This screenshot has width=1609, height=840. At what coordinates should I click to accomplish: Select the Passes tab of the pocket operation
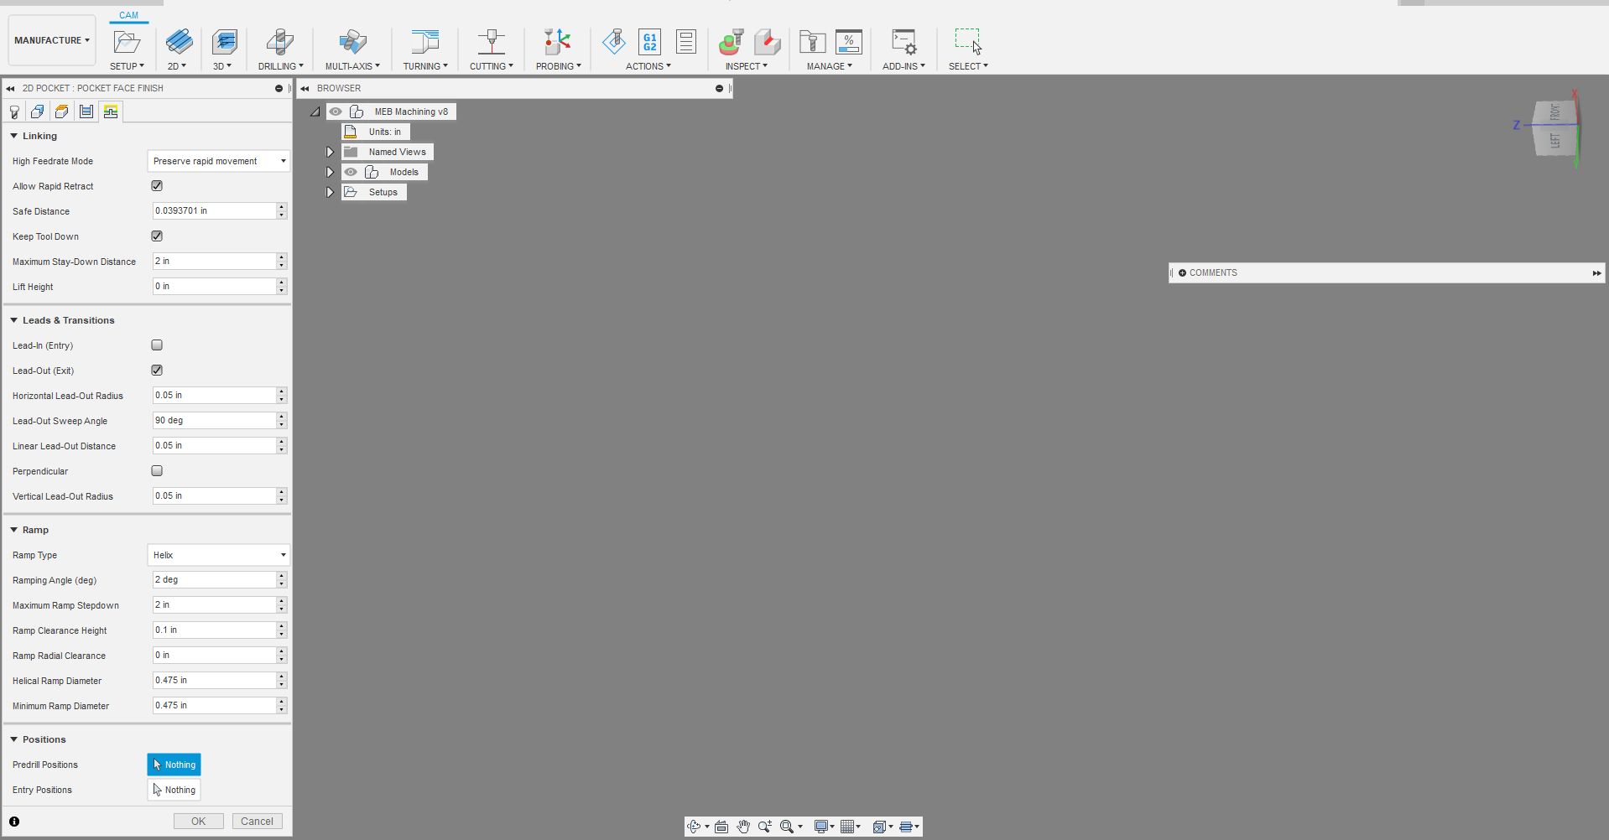pyautogui.click(x=86, y=111)
